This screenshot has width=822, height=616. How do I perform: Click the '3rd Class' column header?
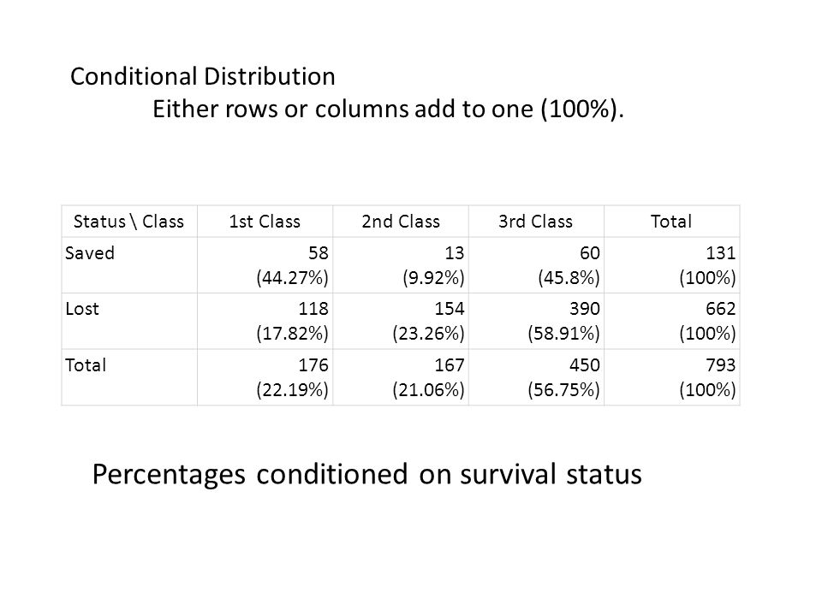pos(536,221)
